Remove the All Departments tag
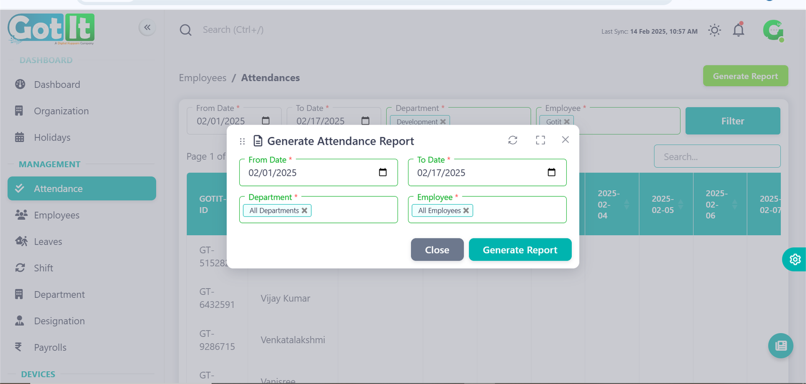Screen dimensions: 806x384 coord(305,211)
